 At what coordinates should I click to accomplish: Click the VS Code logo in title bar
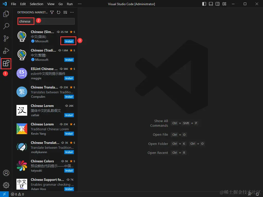[x=5, y=4]
